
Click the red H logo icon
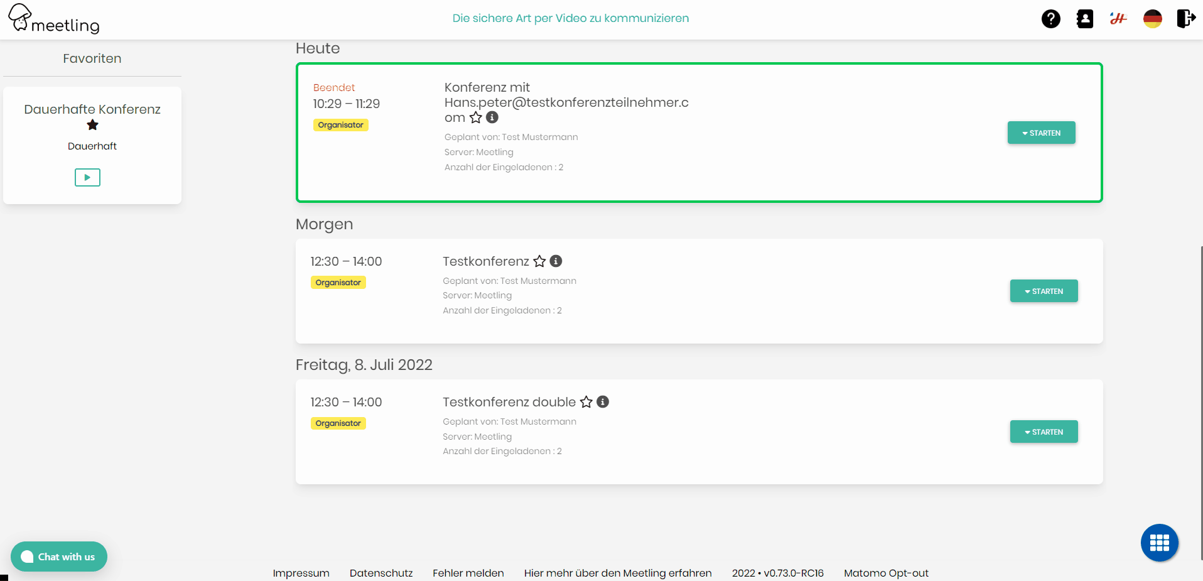click(x=1118, y=19)
